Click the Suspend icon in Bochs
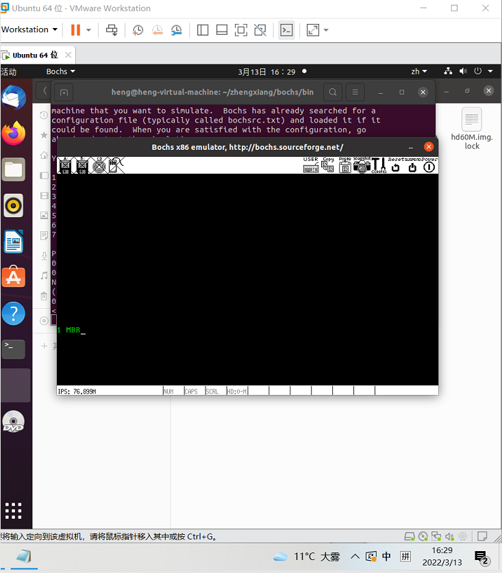The width and height of the screenshot is (502, 573). point(412,167)
